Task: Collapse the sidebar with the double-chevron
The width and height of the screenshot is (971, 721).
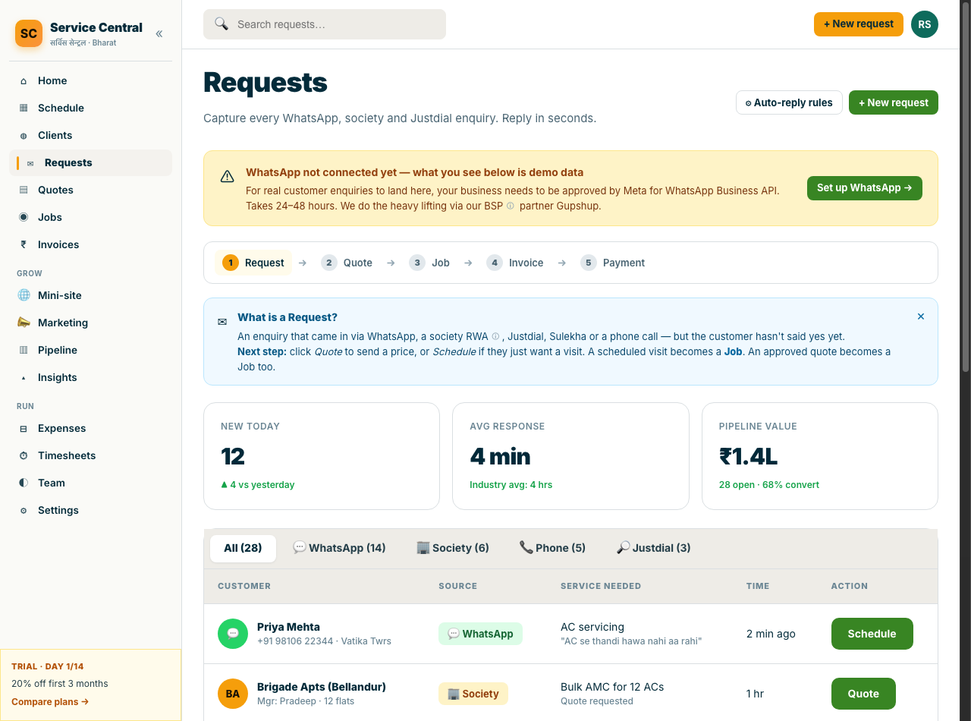Action: [x=159, y=33]
